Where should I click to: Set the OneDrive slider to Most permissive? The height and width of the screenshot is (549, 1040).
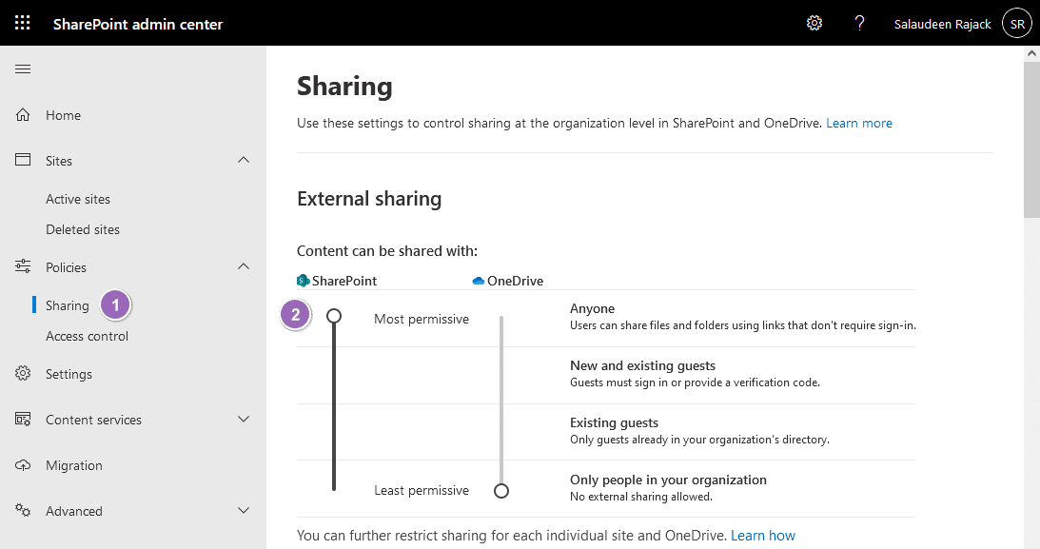(501, 314)
